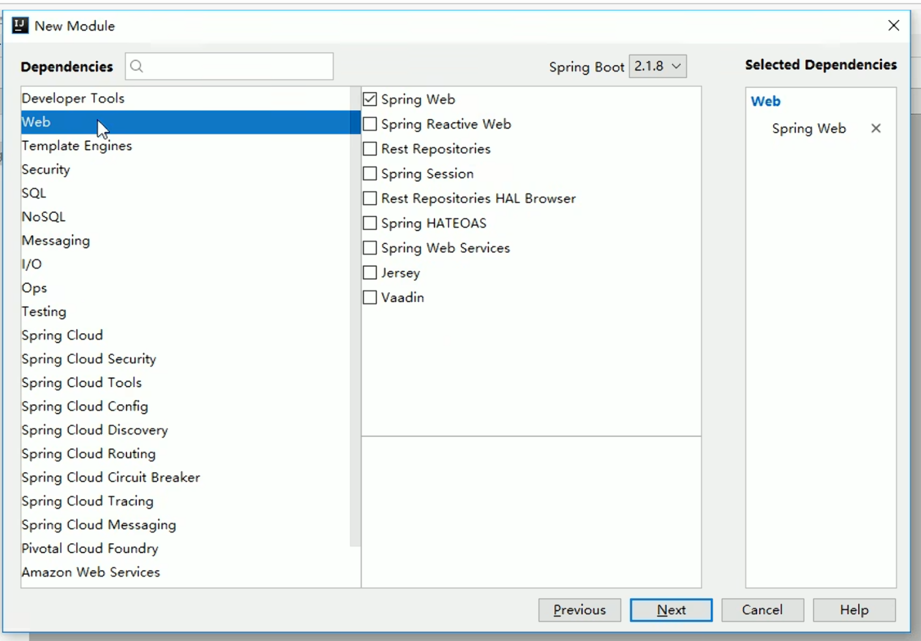This screenshot has height=641, width=921.
Task: Tick the Jersey checkbox
Action: [x=370, y=272]
